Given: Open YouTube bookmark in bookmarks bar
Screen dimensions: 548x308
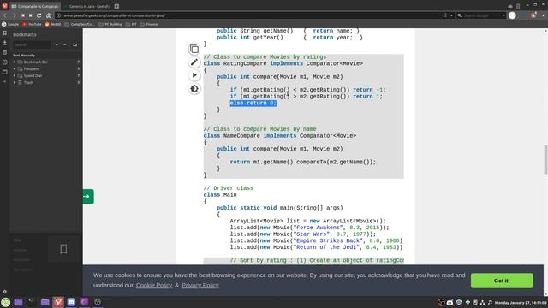Looking at the screenshot, I should click(32, 24).
